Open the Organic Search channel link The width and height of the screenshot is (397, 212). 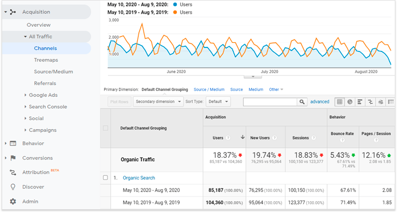(139, 178)
